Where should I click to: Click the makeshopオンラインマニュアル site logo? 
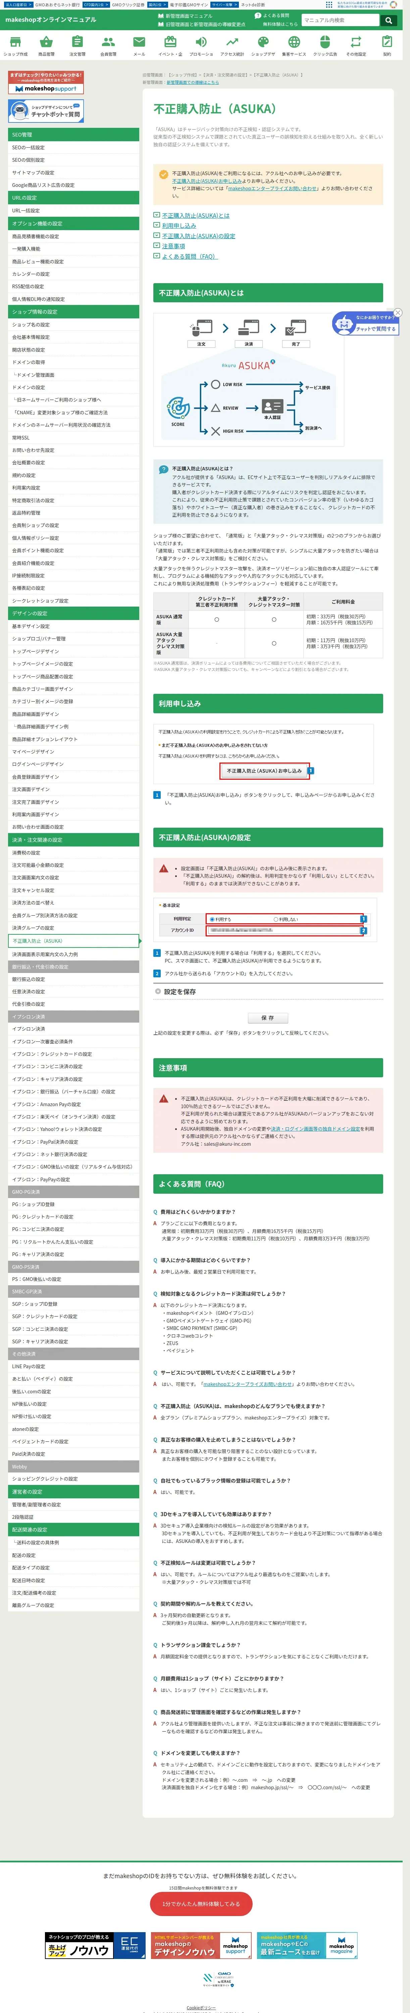click(51, 19)
